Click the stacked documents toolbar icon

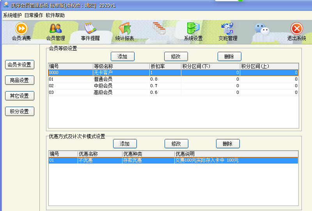159,28
